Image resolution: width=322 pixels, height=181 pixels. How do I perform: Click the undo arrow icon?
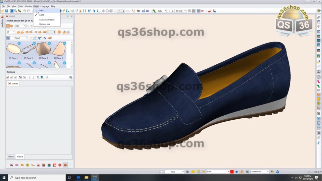coord(24,11)
